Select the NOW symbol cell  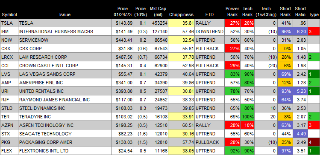point(9,40)
